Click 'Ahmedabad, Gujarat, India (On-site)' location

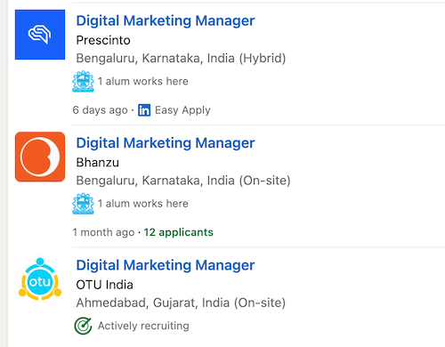tap(181, 303)
